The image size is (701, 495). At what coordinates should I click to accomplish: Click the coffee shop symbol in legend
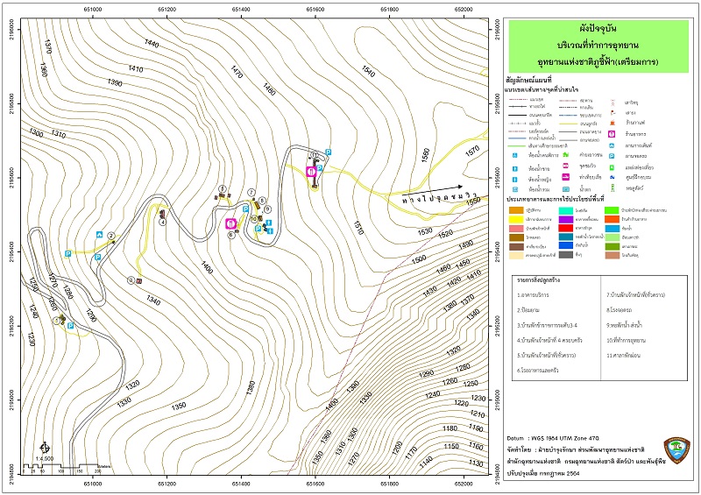pyautogui.click(x=612, y=123)
